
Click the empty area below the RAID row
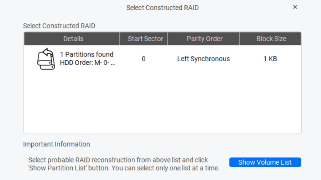(162, 103)
